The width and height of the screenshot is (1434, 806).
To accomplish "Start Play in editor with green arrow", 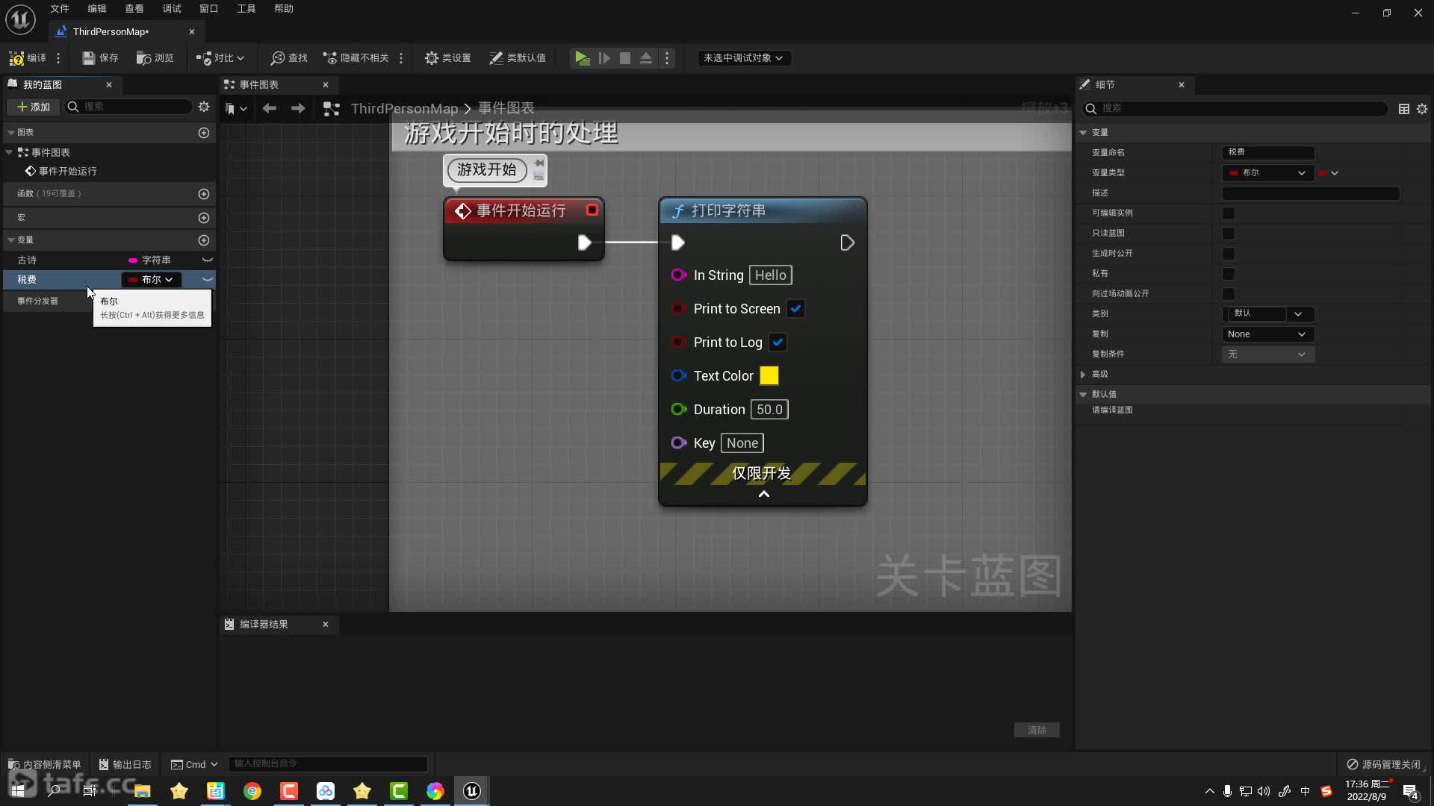I will coord(582,58).
